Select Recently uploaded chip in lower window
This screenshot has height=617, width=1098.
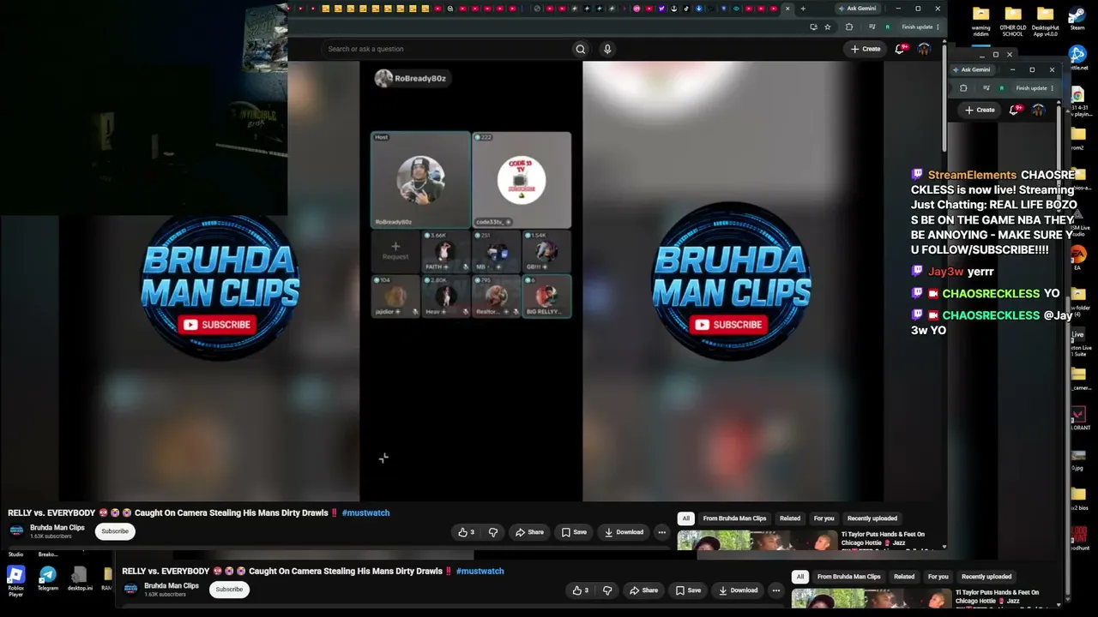[x=986, y=577]
